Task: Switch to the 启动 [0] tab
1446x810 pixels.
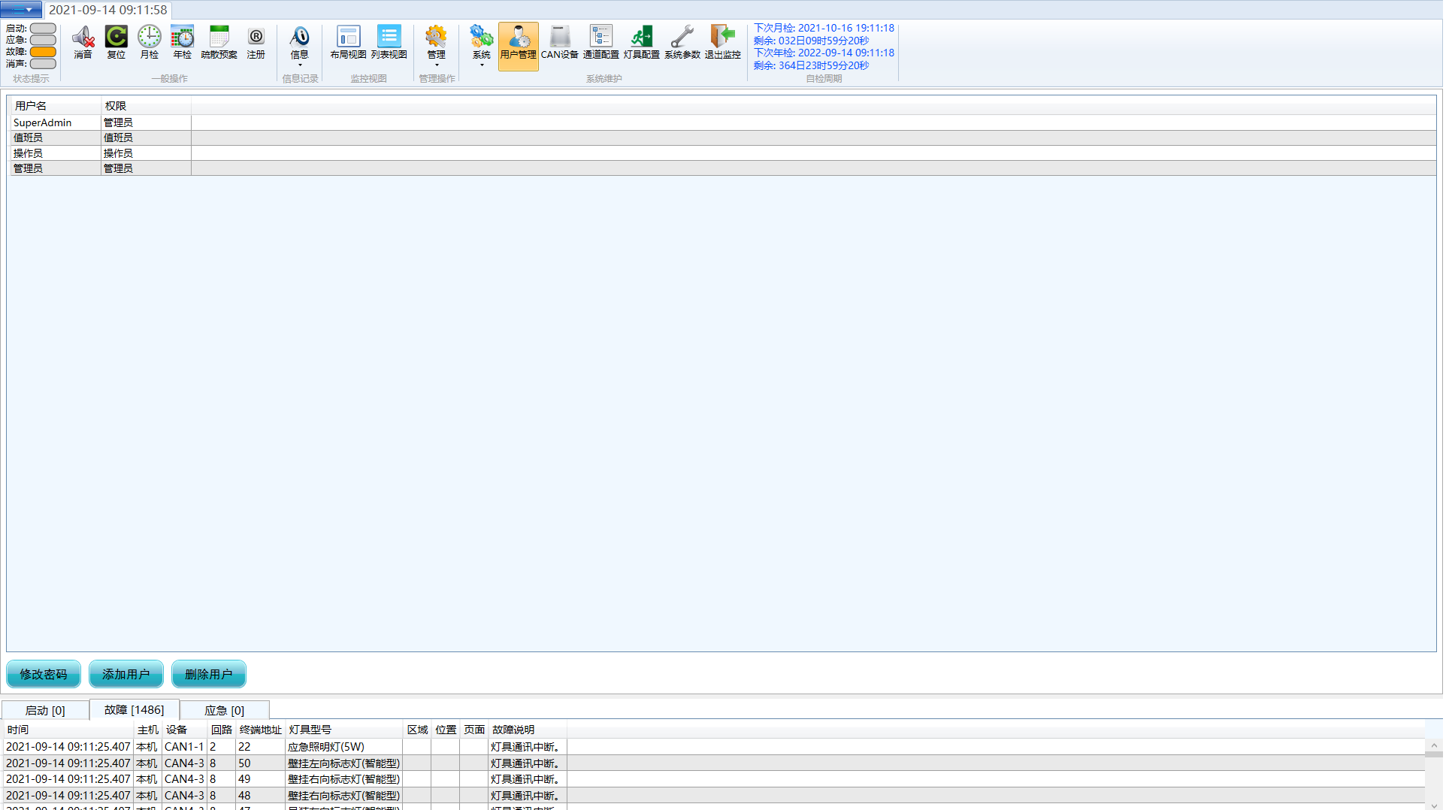Action: point(45,710)
